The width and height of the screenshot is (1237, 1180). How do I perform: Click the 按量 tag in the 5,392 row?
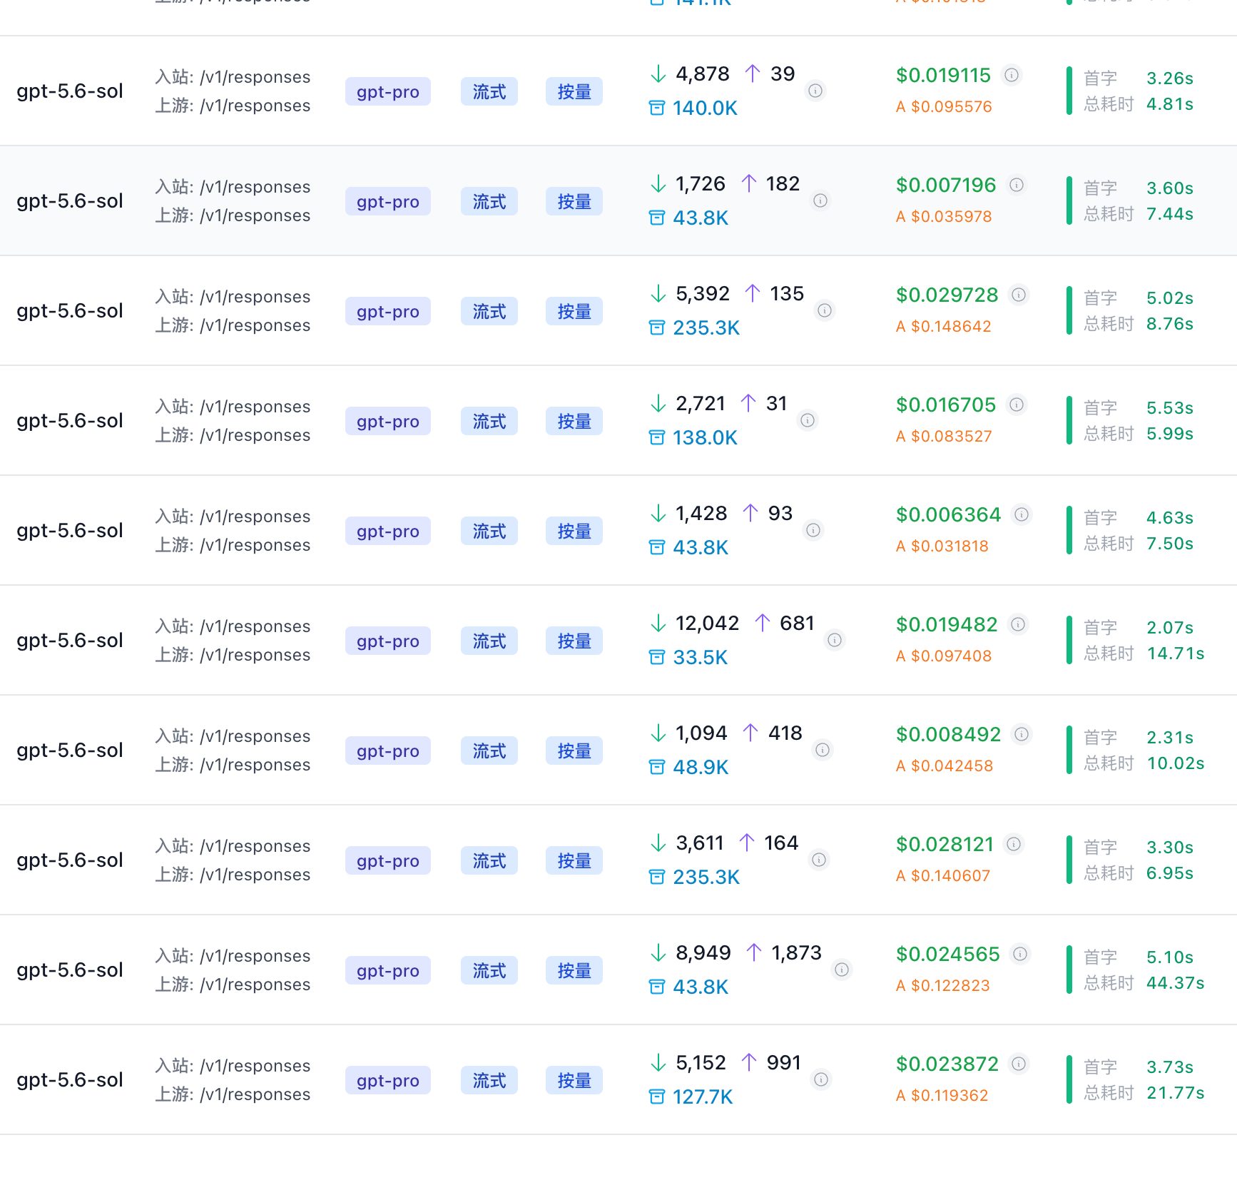pyautogui.click(x=574, y=311)
